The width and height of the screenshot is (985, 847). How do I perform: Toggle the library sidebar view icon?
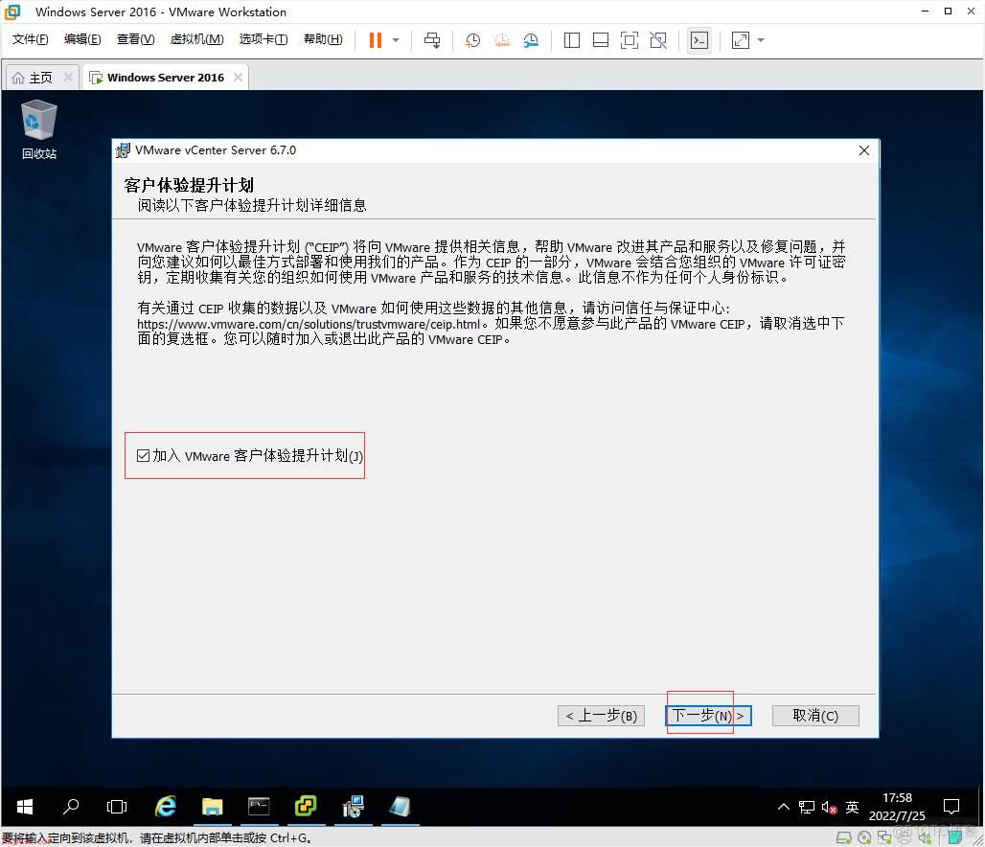point(572,40)
